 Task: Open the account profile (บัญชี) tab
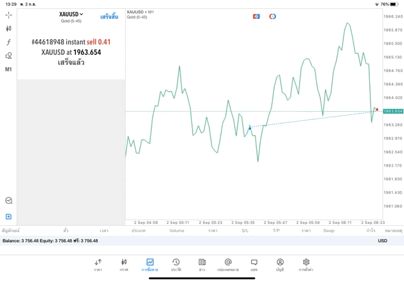tap(280, 264)
